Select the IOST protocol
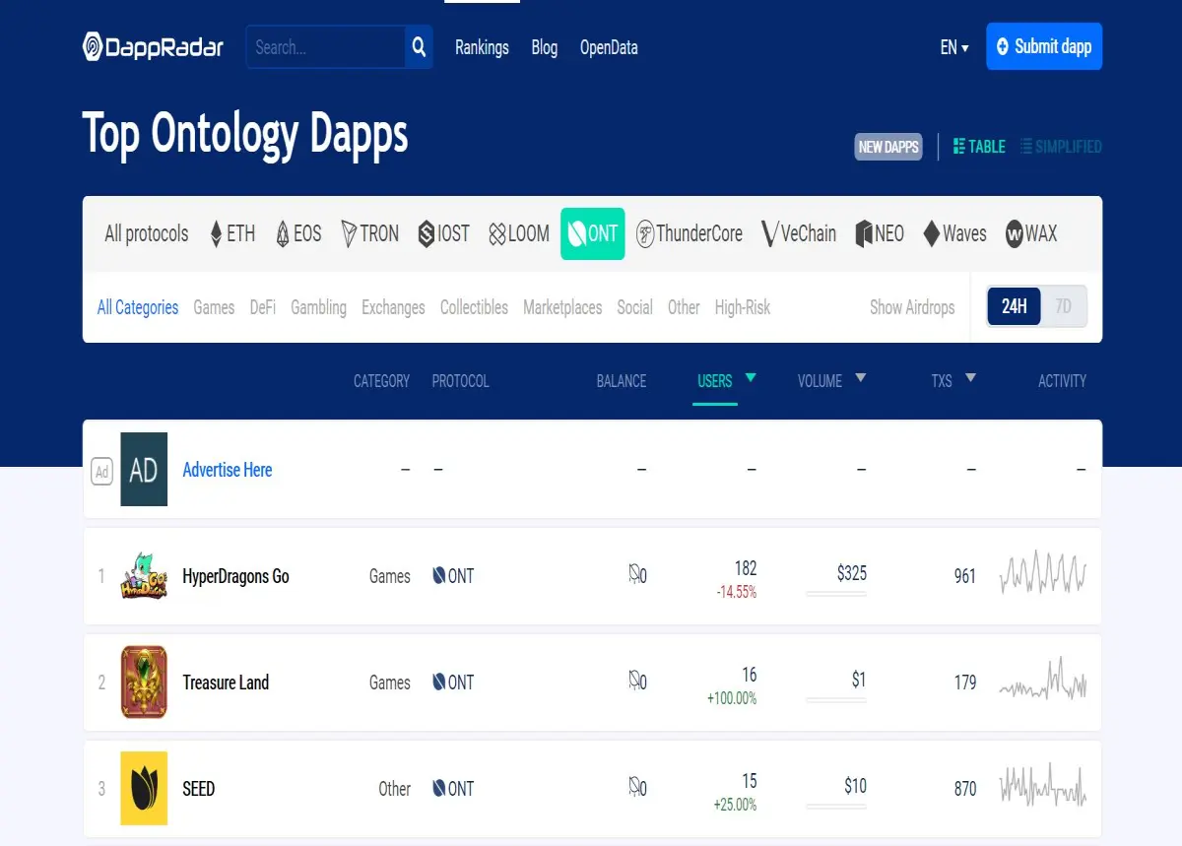1182x846 pixels. point(444,233)
